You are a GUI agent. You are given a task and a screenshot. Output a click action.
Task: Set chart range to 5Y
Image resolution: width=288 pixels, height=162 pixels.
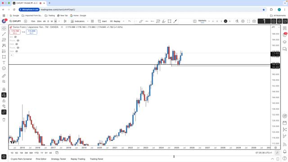46,153
